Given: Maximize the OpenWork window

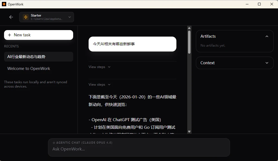Looking at the screenshot, I should point(259,4).
